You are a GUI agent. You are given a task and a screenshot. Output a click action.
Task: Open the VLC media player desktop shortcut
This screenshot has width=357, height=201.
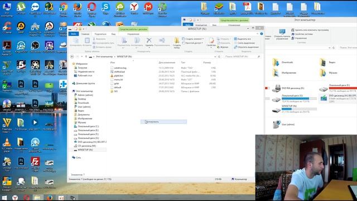(x=7, y=145)
